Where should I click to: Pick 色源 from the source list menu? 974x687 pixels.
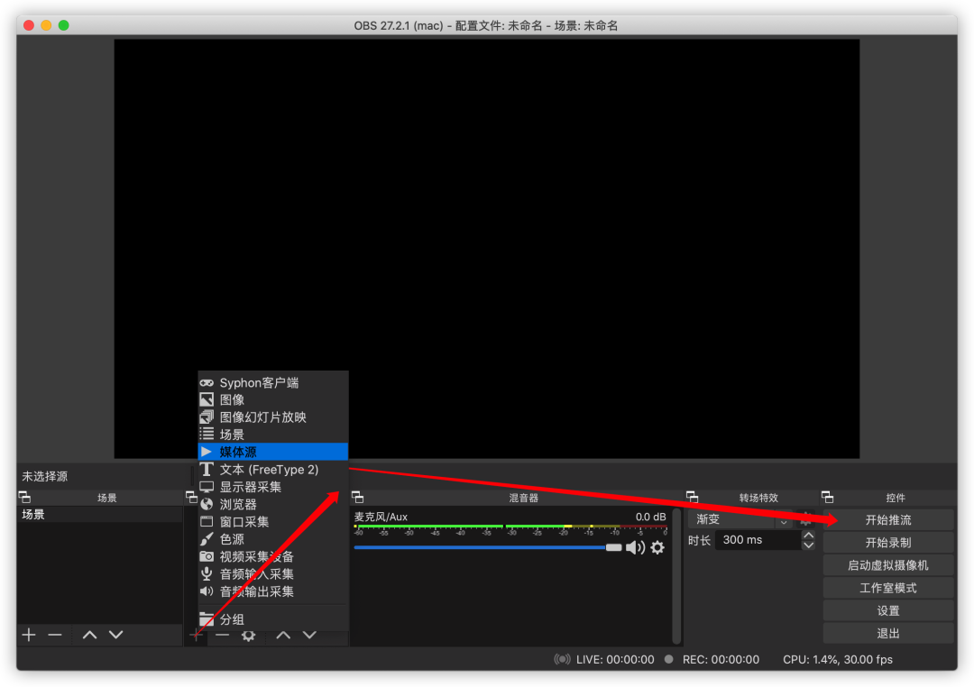(272, 539)
